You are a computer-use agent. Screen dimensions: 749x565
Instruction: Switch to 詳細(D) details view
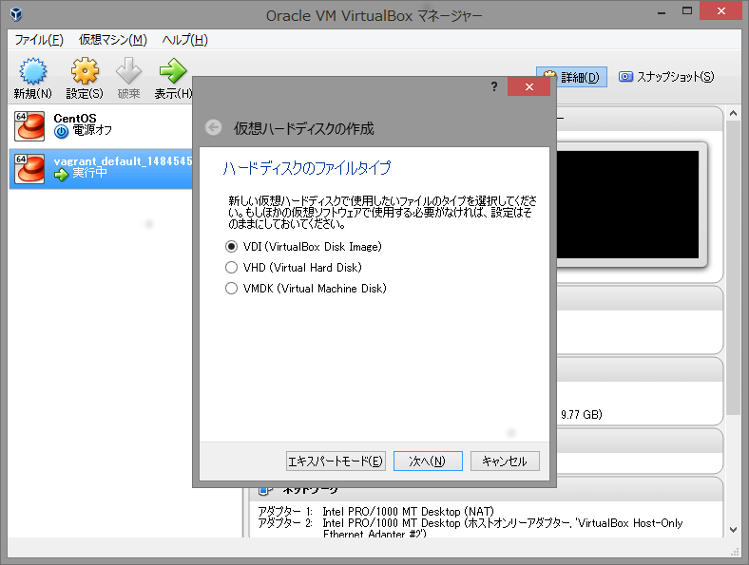(x=571, y=77)
